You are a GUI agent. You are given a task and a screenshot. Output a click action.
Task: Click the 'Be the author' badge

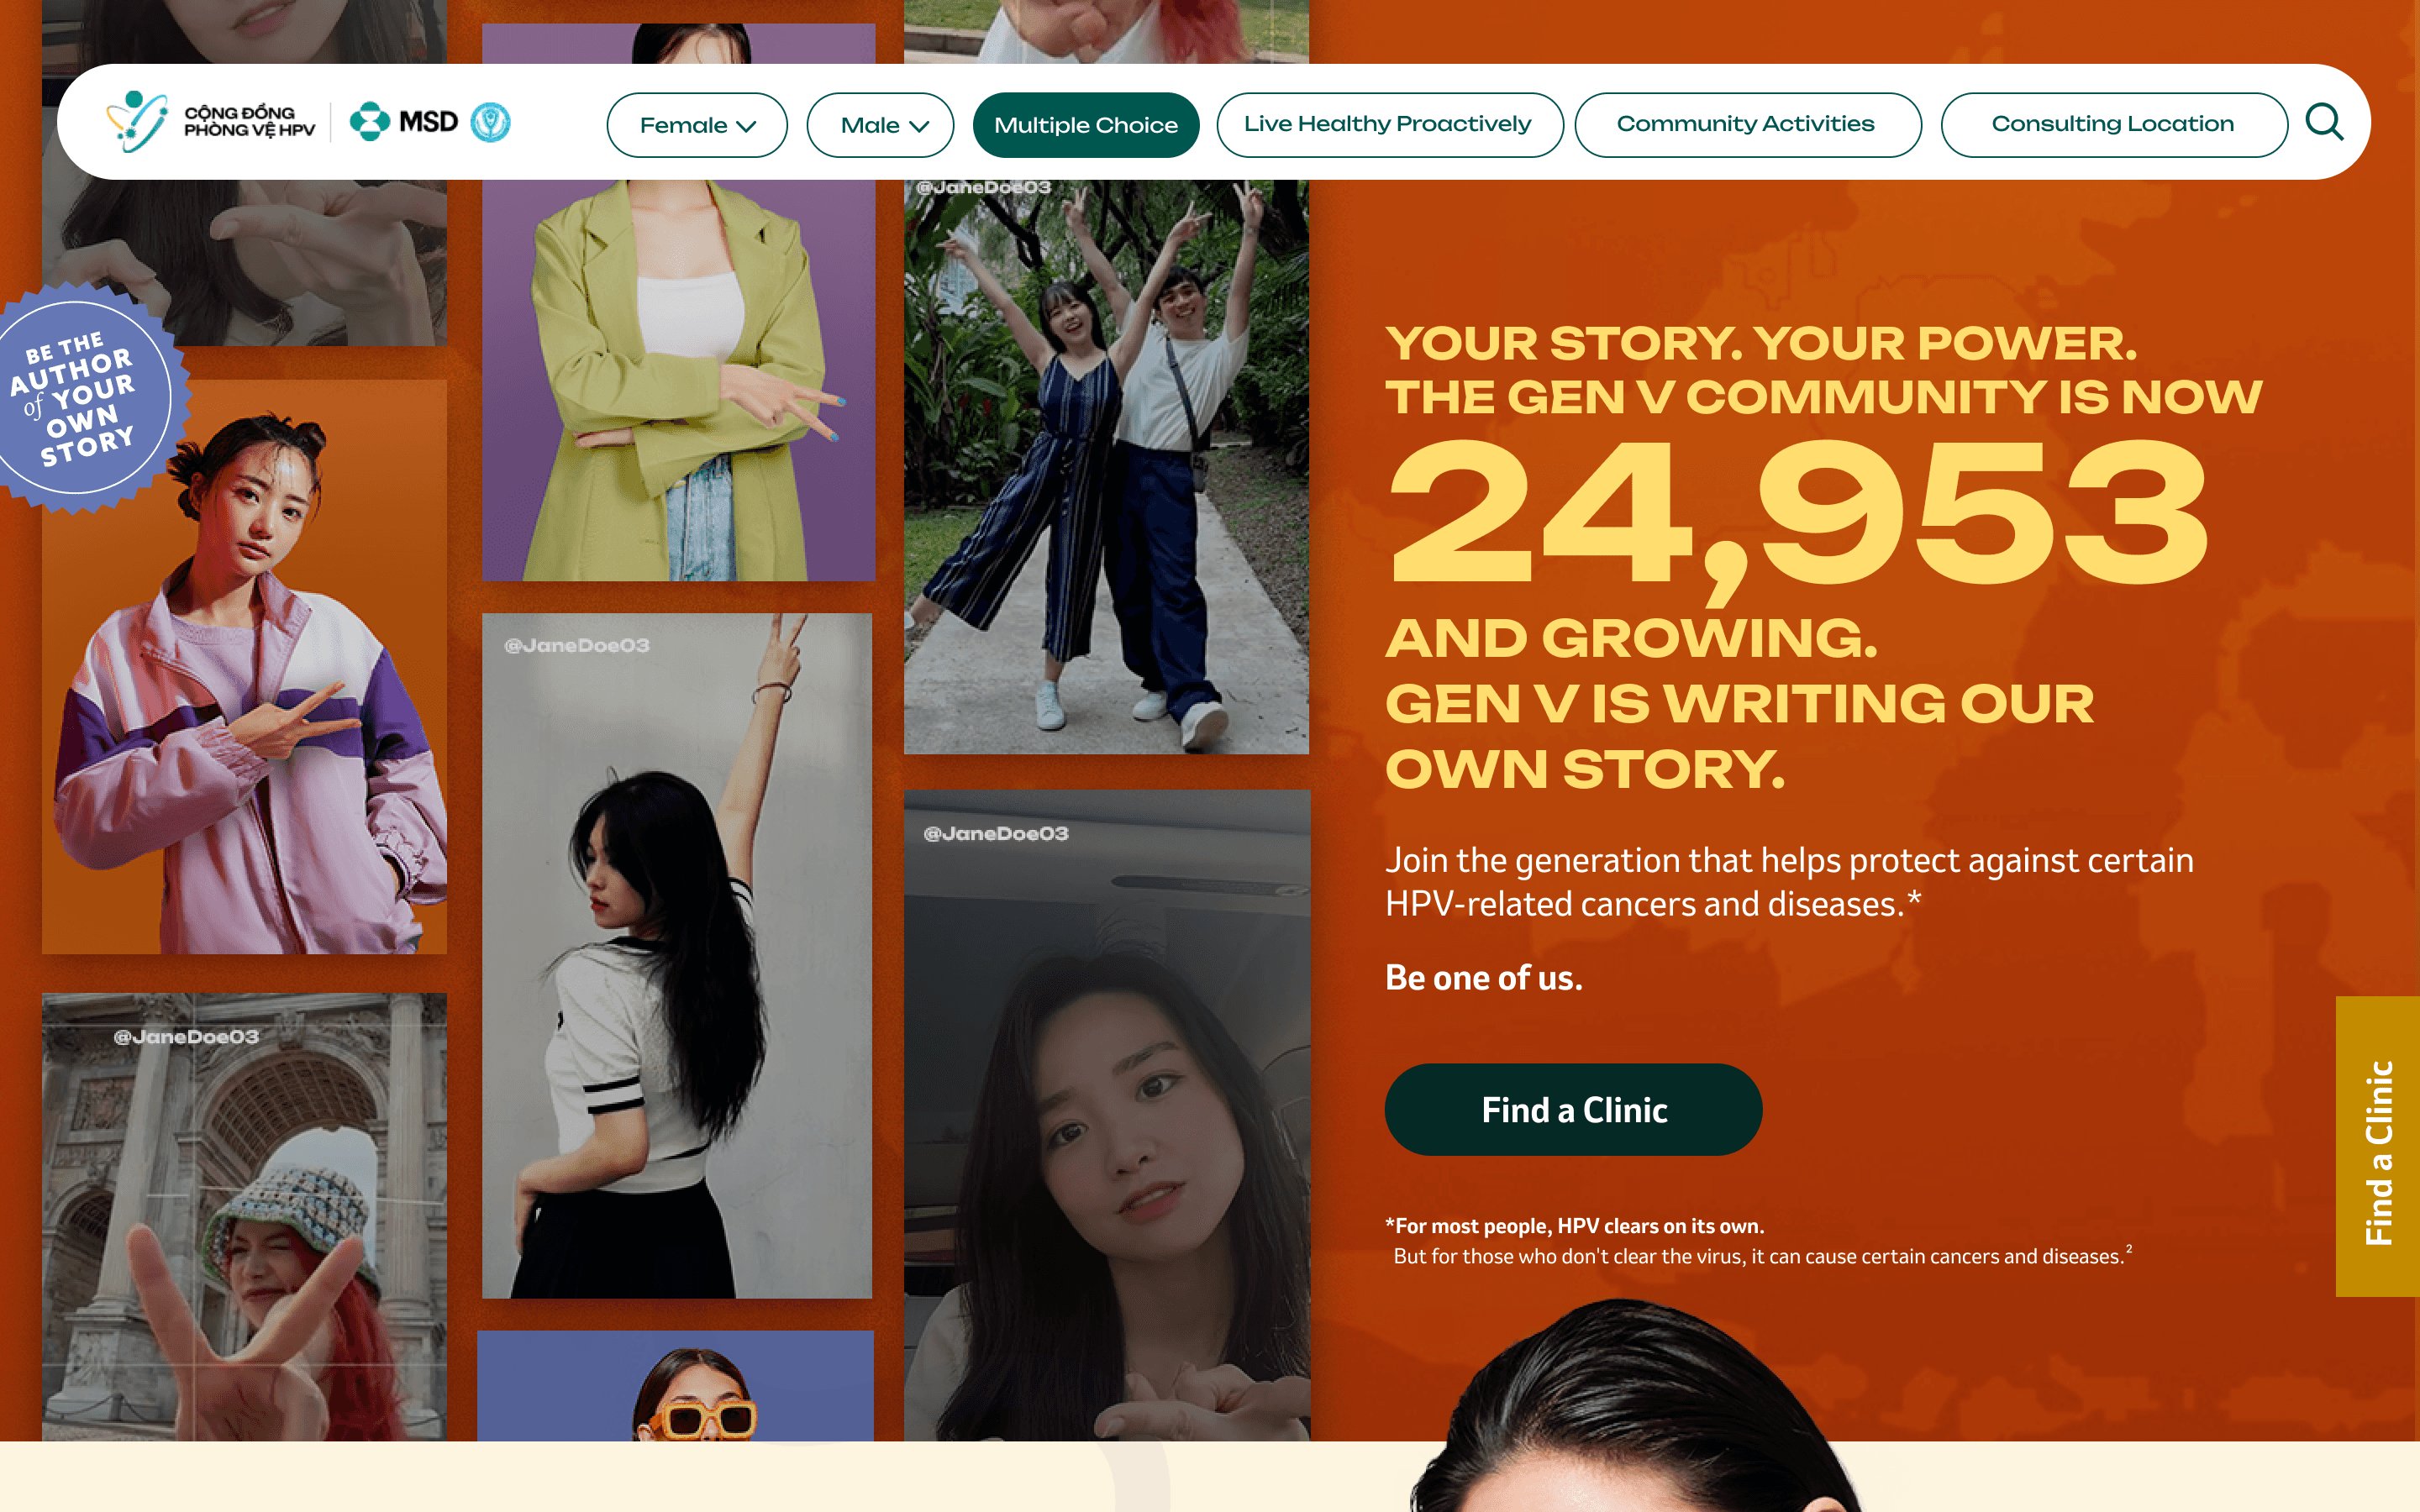85,398
